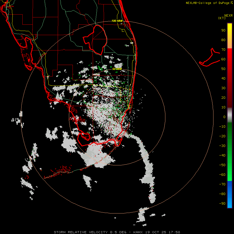The width and height of the screenshot is (234, 234).
Task: Click the -90 value on velocity scale
Action: tap(222, 204)
